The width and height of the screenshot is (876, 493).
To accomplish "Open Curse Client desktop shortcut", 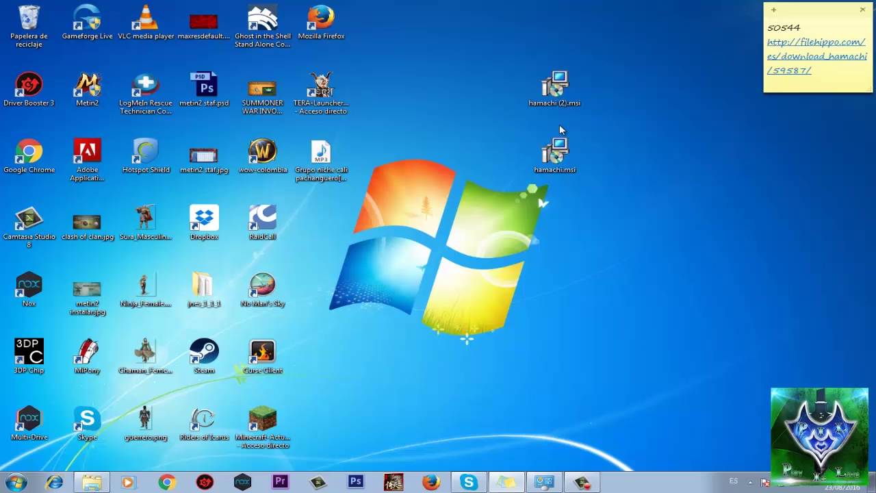I will pos(262,357).
